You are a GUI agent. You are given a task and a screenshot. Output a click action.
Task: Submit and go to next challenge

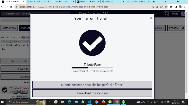click(92, 85)
